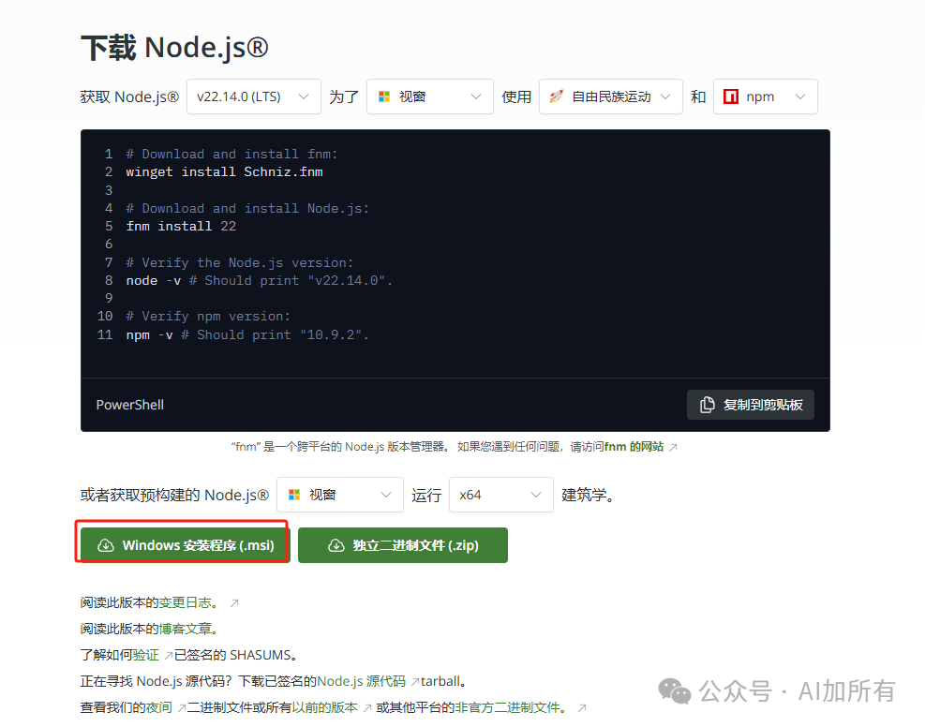Open the 夜间 builds link
Screen dimensions: 925x727
pos(159,707)
